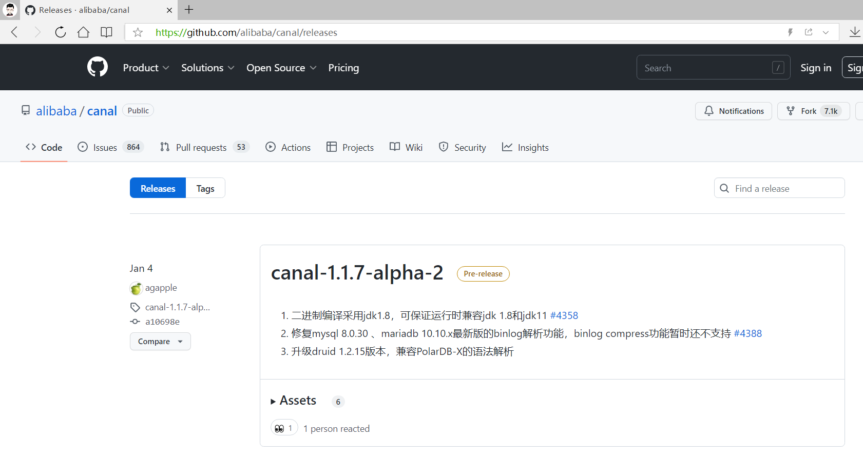Click agapple's green apple avatar
This screenshot has width=863, height=458.
tap(136, 288)
